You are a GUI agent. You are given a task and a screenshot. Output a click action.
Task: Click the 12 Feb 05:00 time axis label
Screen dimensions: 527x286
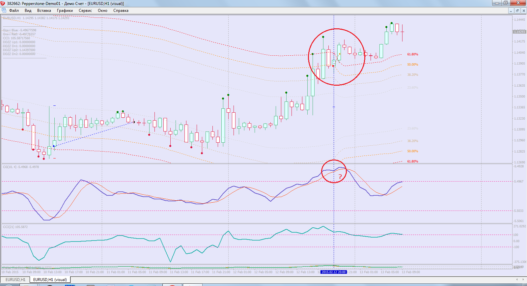pos(263,272)
